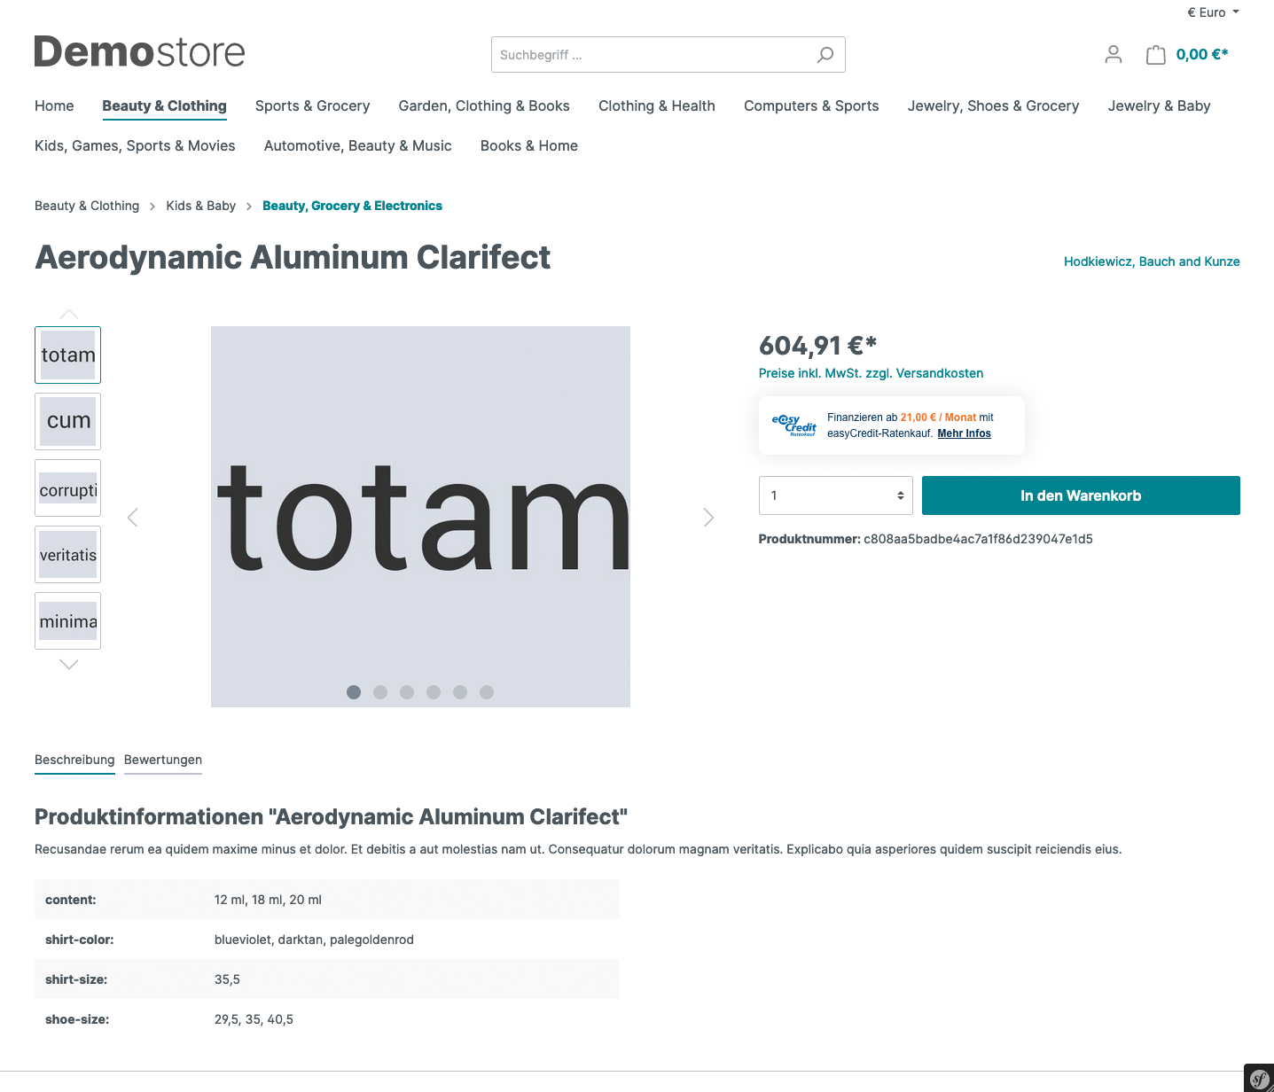
Task: Open the shopping cart icon
Action: [1155, 55]
